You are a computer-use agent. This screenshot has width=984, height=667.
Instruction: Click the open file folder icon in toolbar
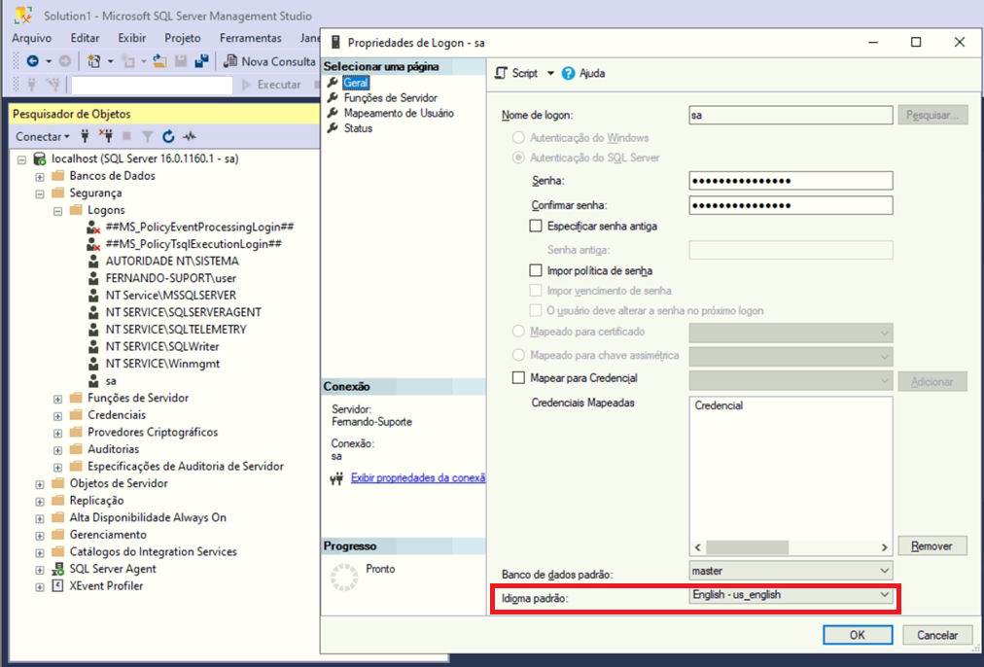pos(160,61)
